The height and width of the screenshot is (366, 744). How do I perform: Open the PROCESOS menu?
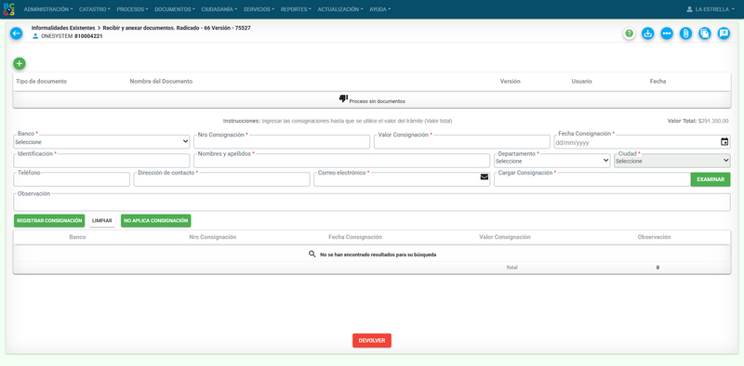(132, 9)
